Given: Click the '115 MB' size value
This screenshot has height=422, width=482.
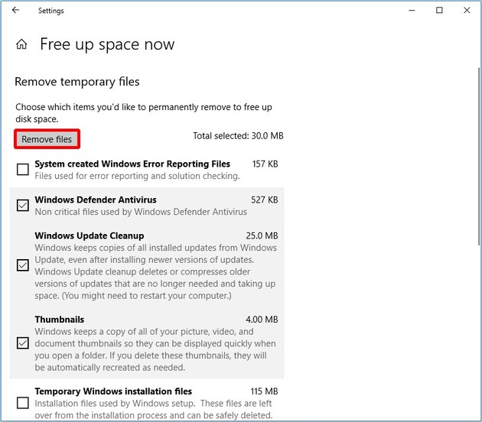Looking at the screenshot, I should click(264, 391).
